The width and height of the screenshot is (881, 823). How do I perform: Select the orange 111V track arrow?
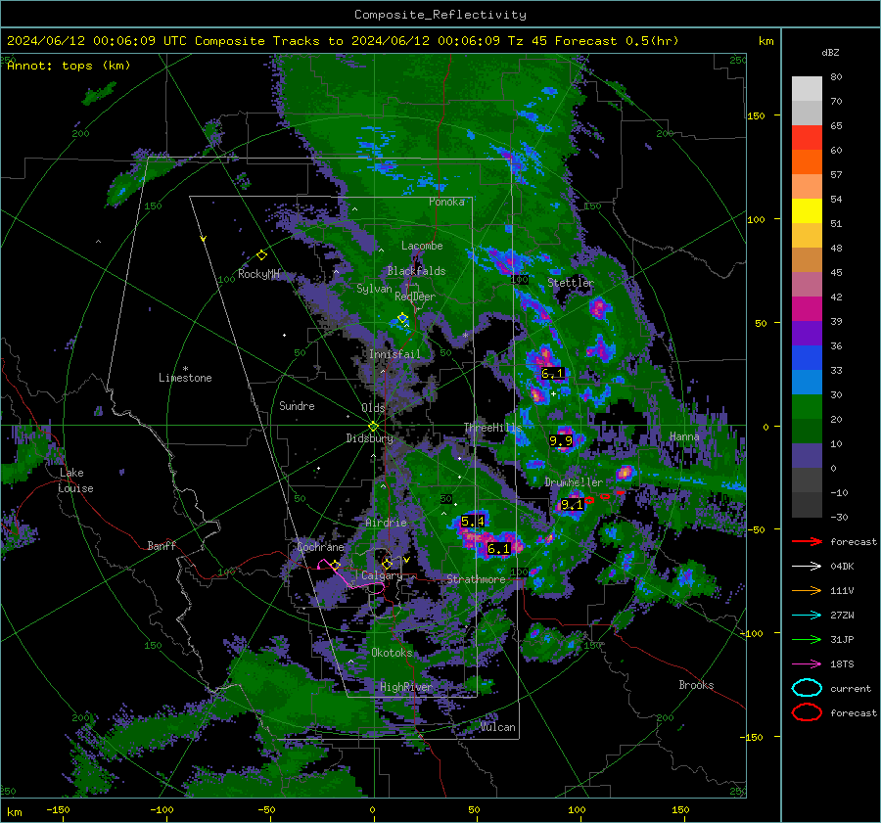coord(807,590)
